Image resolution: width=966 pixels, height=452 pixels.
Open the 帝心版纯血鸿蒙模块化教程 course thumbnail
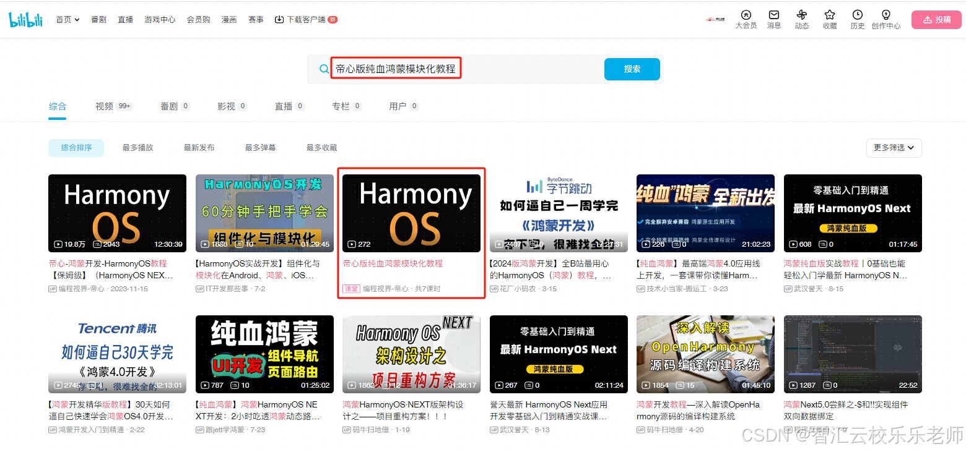click(x=411, y=213)
